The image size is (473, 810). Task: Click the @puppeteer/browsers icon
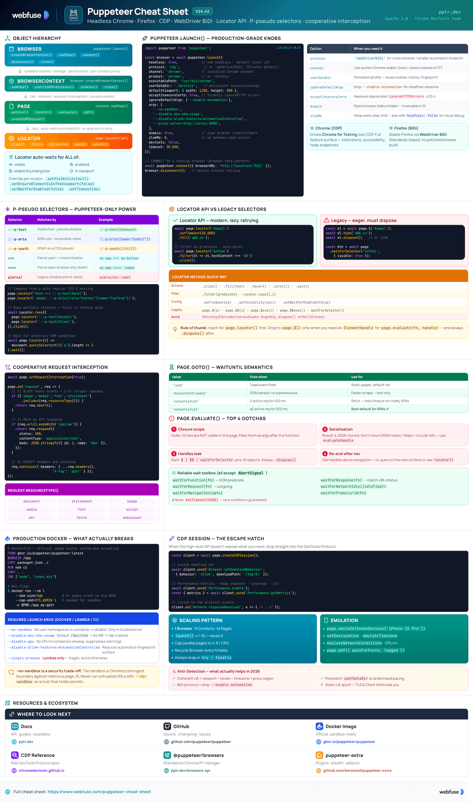pyautogui.click(x=167, y=755)
